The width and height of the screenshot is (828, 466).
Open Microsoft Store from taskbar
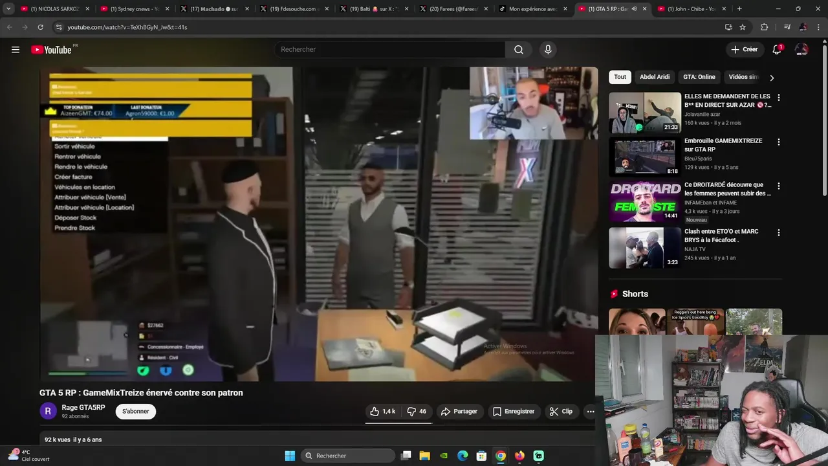click(481, 456)
